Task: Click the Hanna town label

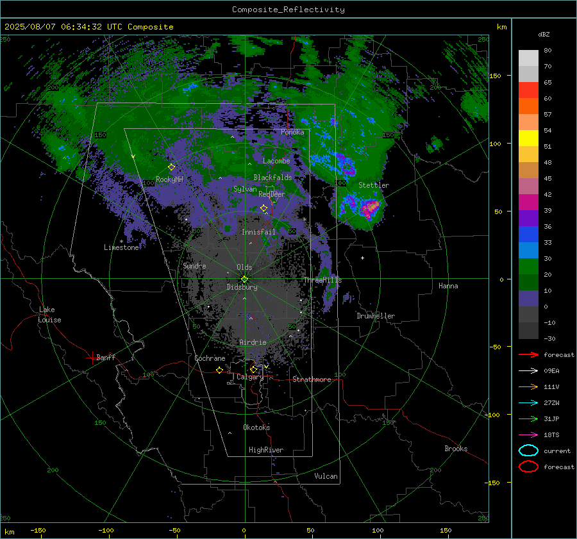Action: point(448,286)
